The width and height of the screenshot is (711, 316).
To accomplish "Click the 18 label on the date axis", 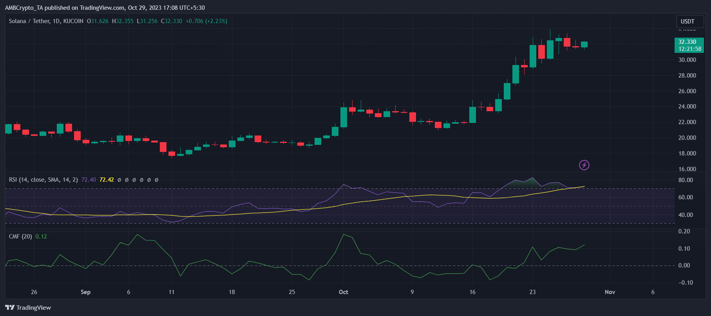I will coord(232,292).
